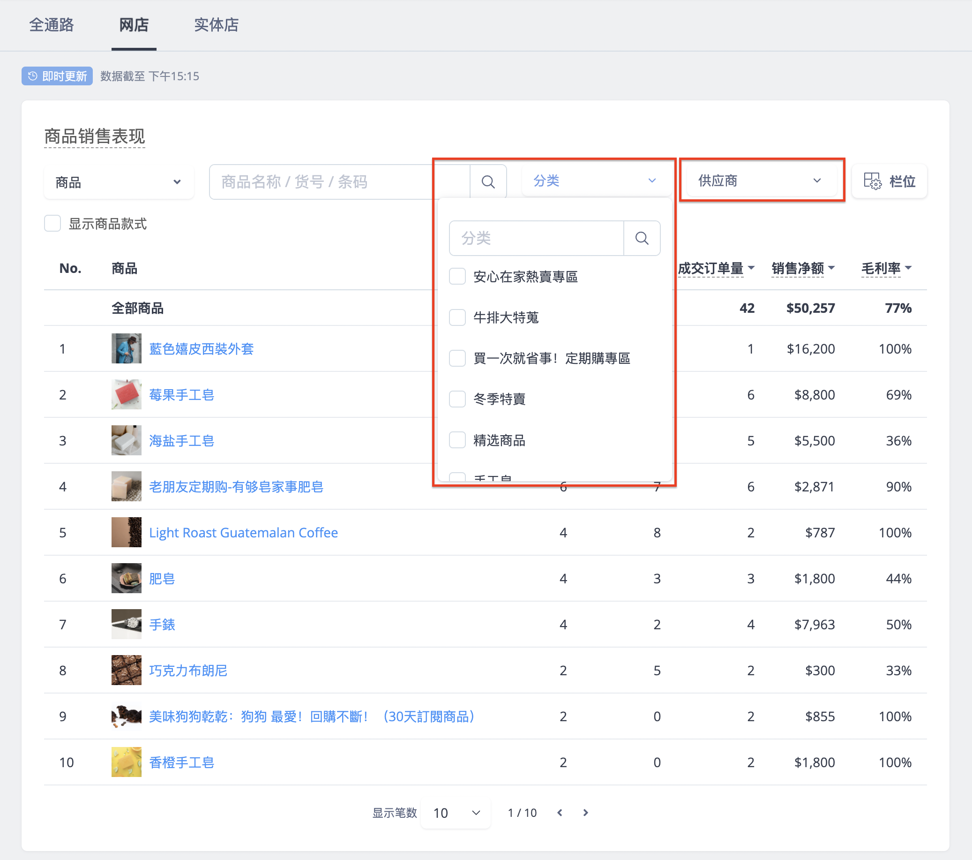Open the 栏位 column settings icon
The image size is (972, 860).
coord(872,181)
